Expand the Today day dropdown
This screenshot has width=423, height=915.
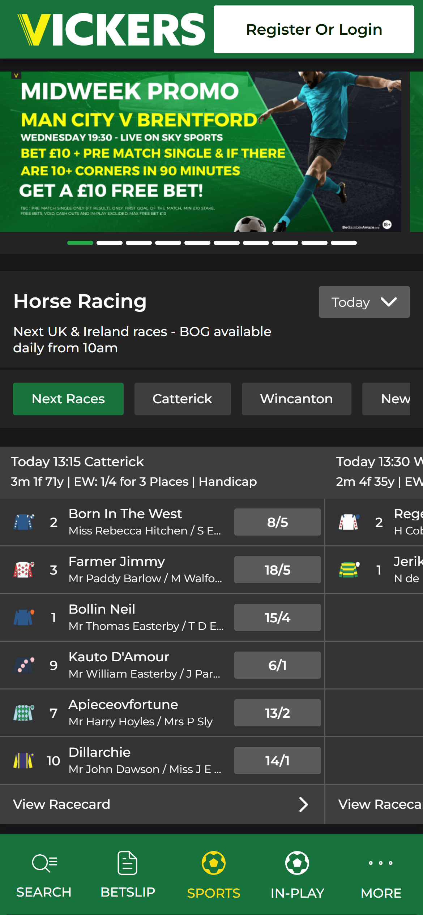click(364, 302)
